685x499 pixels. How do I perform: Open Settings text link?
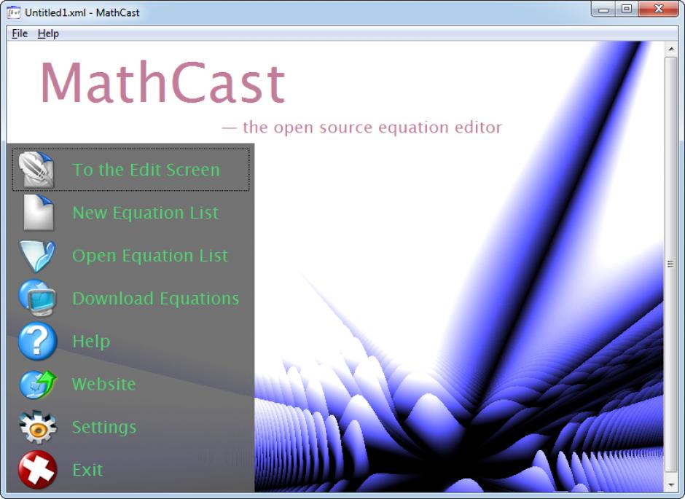point(104,427)
